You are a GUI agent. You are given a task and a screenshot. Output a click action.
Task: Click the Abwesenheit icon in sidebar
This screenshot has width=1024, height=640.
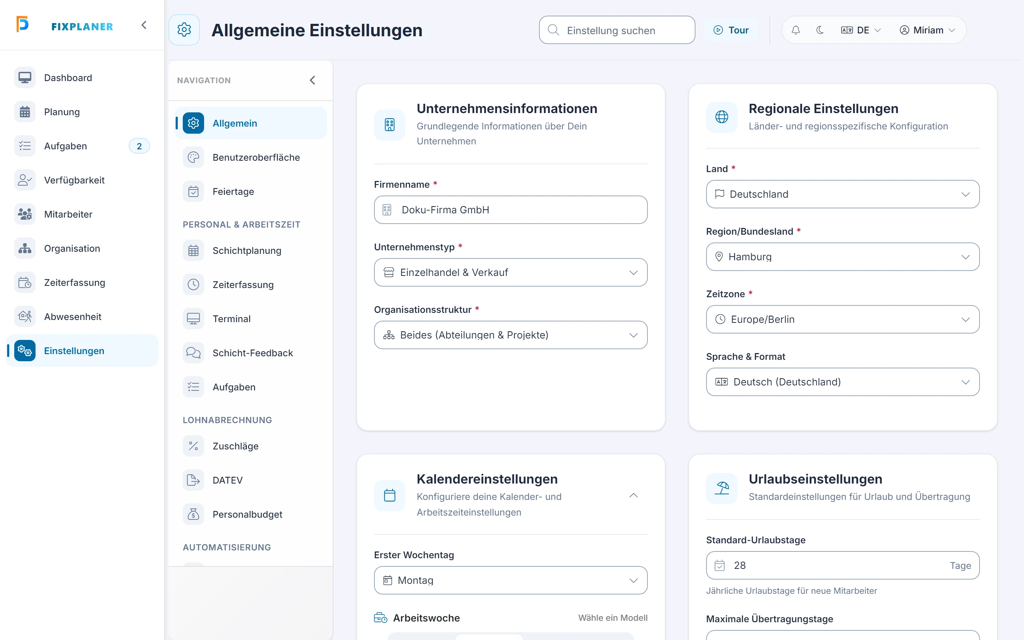pos(25,316)
